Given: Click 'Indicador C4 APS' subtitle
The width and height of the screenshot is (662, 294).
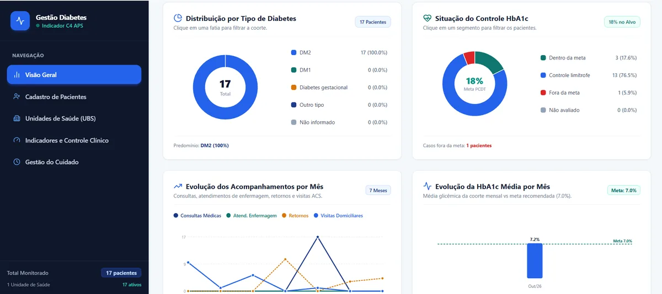Looking at the screenshot, I should pyautogui.click(x=62, y=26).
